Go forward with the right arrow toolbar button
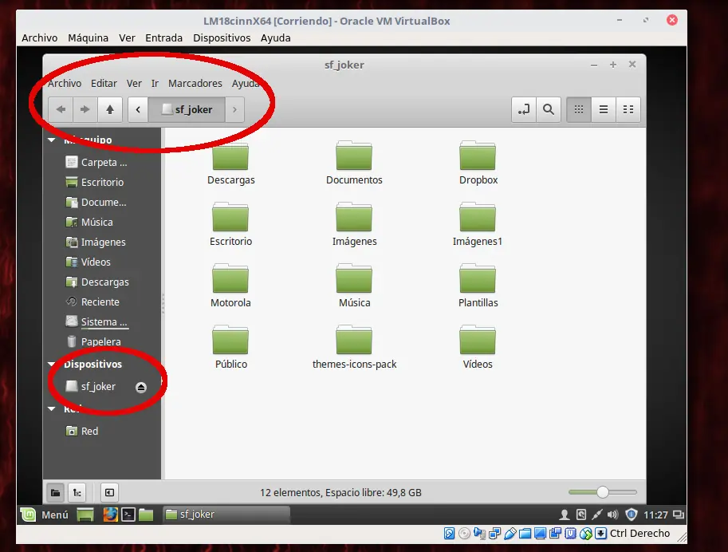Screen dimensions: 728x552 (x=85, y=109)
